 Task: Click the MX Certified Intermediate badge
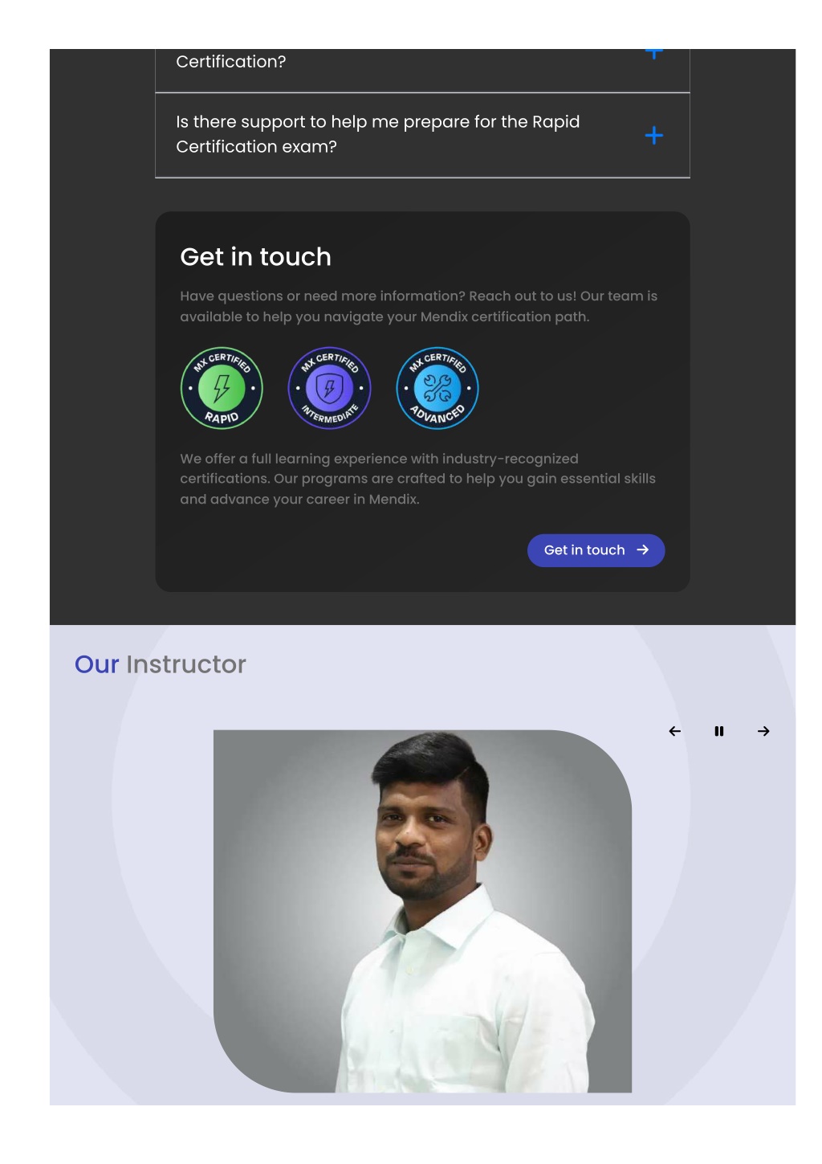coord(329,388)
